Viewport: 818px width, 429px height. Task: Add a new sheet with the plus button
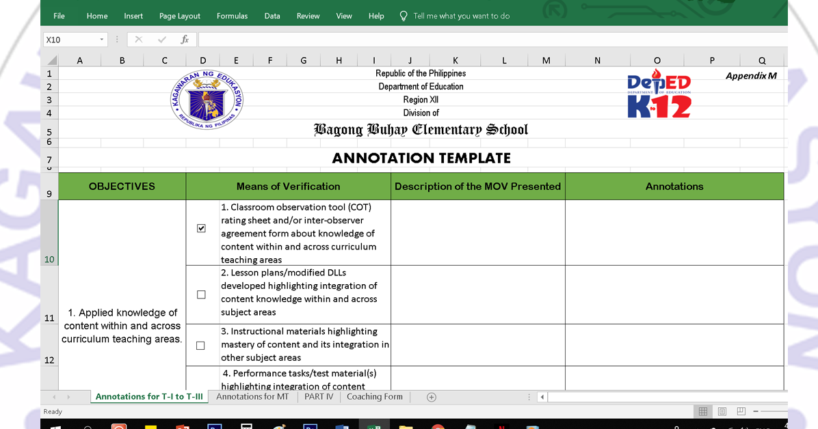[x=431, y=396]
